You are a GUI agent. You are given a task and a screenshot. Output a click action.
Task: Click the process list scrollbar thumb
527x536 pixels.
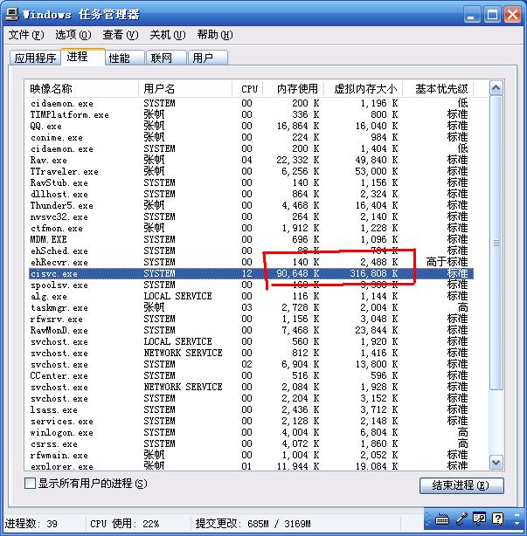tap(496, 243)
